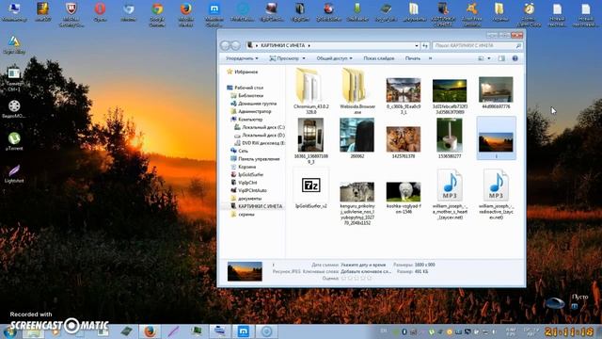This screenshot has height=339, width=602.
Task: Select Рабочий стол in the navigation pane
Action: (245, 88)
